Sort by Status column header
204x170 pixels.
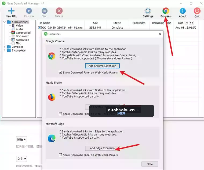point(117,23)
